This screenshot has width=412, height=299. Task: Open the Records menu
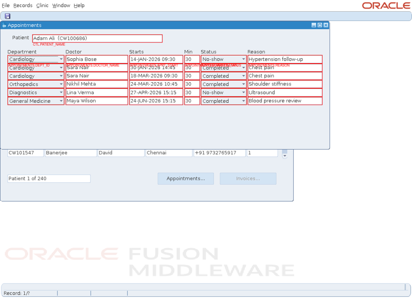click(23, 6)
